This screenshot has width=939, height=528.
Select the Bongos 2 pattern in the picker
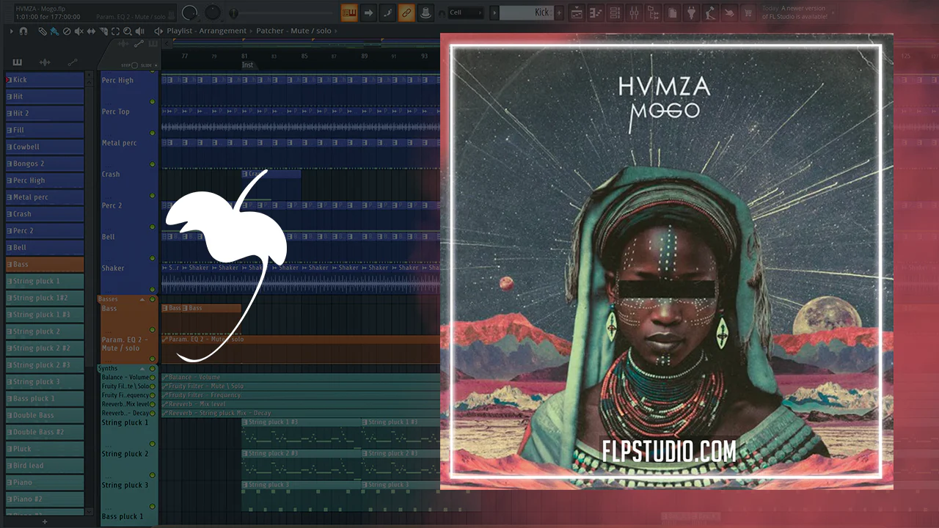click(45, 164)
